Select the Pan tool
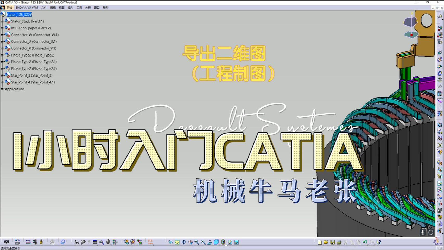Screen dimensions: 444x250 coord(184,242)
